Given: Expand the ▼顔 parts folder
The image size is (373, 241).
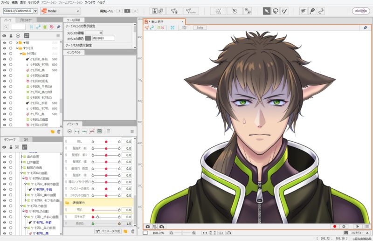Looking at the screenshot, I should [17, 43].
